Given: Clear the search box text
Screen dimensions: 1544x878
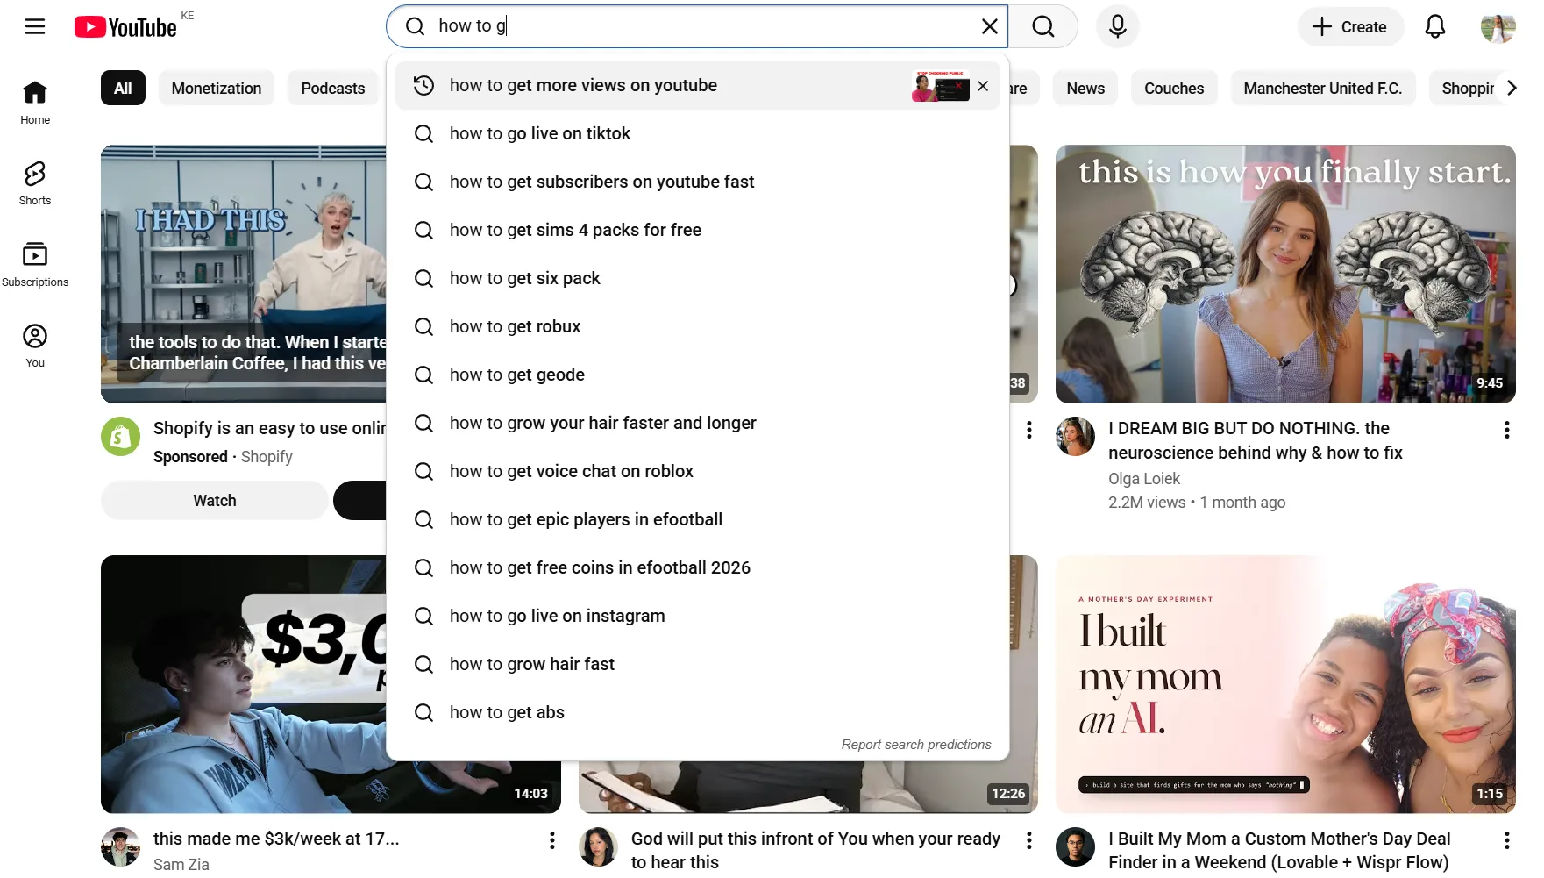Looking at the screenshot, I should (989, 26).
